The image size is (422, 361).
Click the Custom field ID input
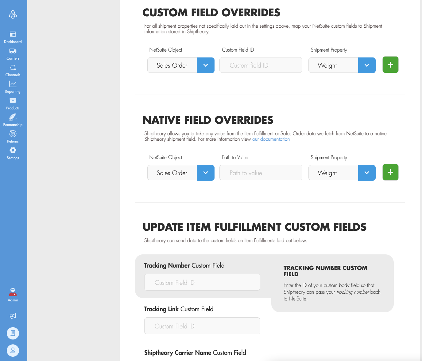coord(261,65)
